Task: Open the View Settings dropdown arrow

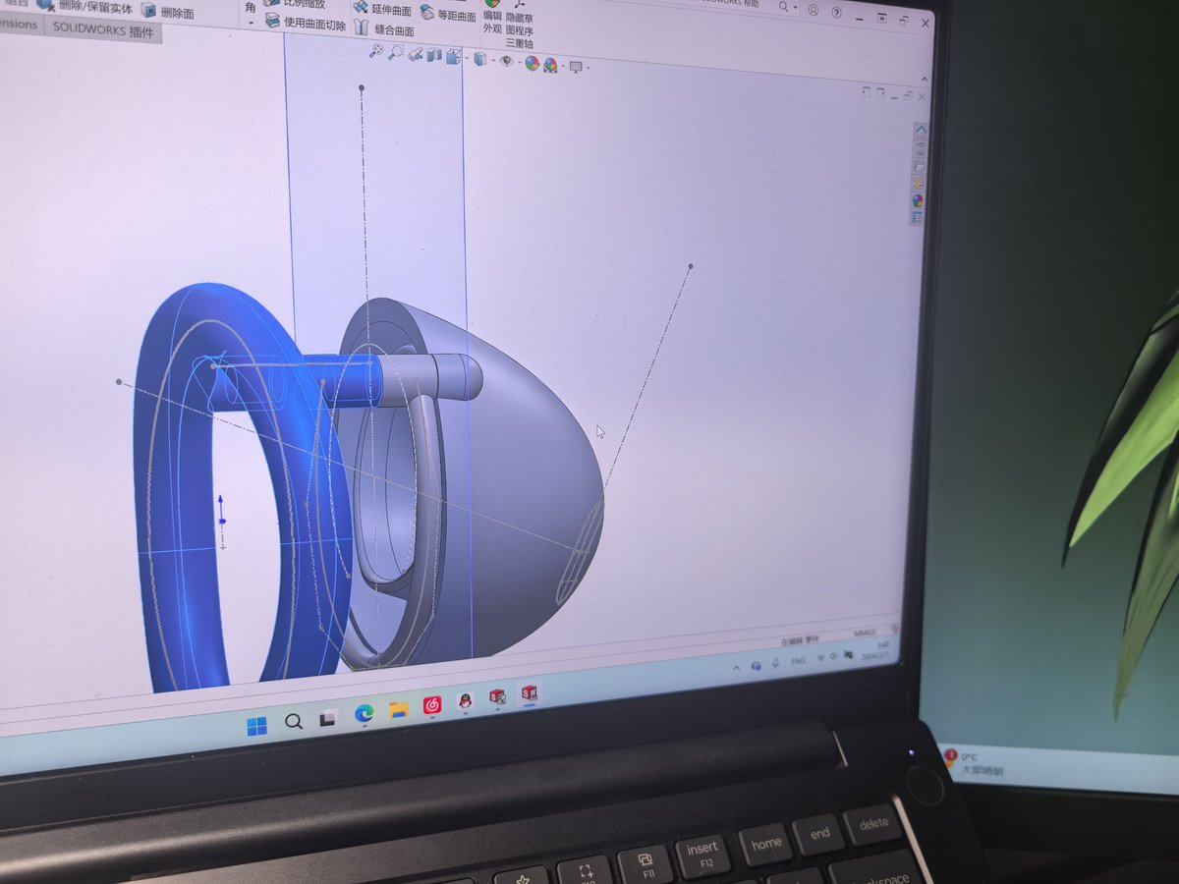Action: click(588, 68)
